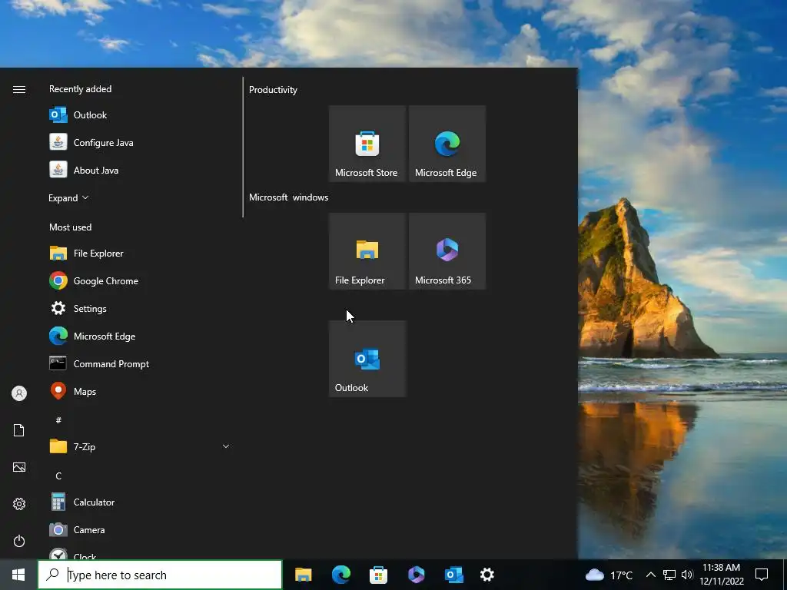Open Microsoft Store from the taskbar
The image size is (787, 590).
pyautogui.click(x=378, y=575)
